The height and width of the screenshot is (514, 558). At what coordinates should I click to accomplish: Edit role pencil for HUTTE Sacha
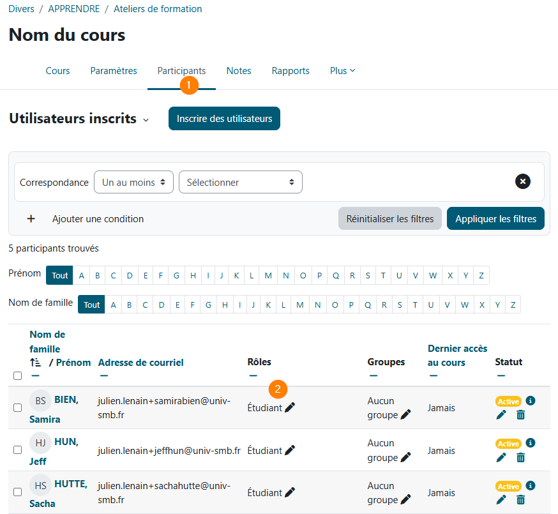click(290, 492)
